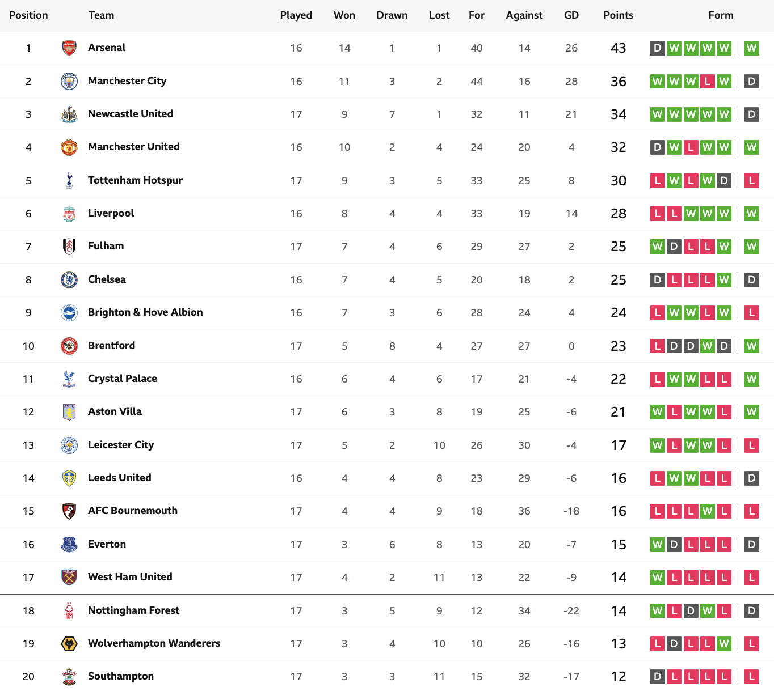This screenshot has height=696, width=774.
Task: Click Arsenal's latest green W form result
Action: [752, 48]
